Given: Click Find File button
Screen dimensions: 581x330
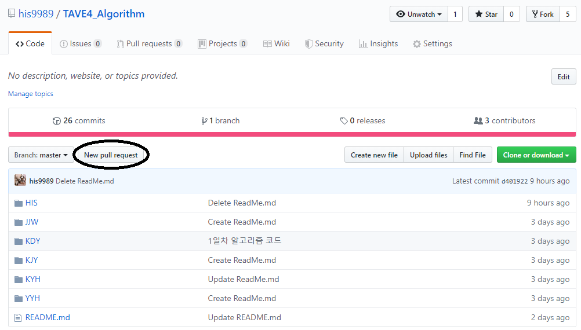Looking at the screenshot, I should 473,155.
